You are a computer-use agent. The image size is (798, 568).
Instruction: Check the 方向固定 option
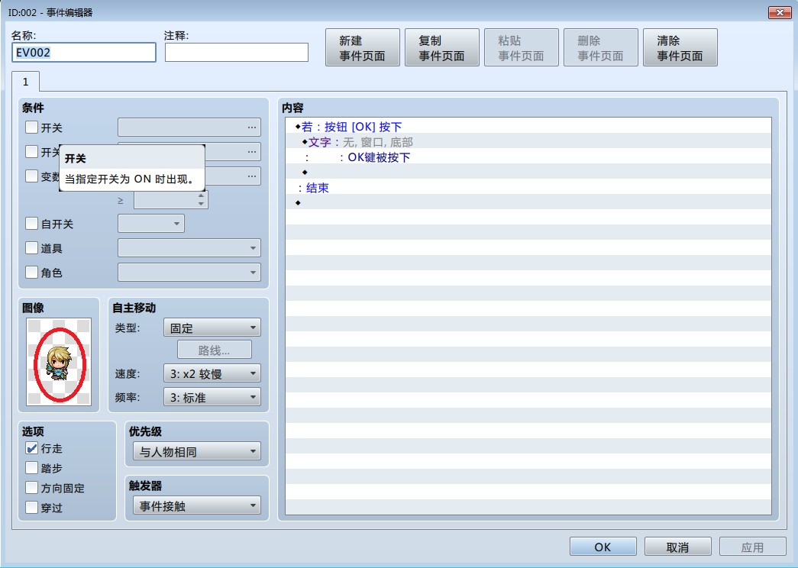pyautogui.click(x=31, y=488)
